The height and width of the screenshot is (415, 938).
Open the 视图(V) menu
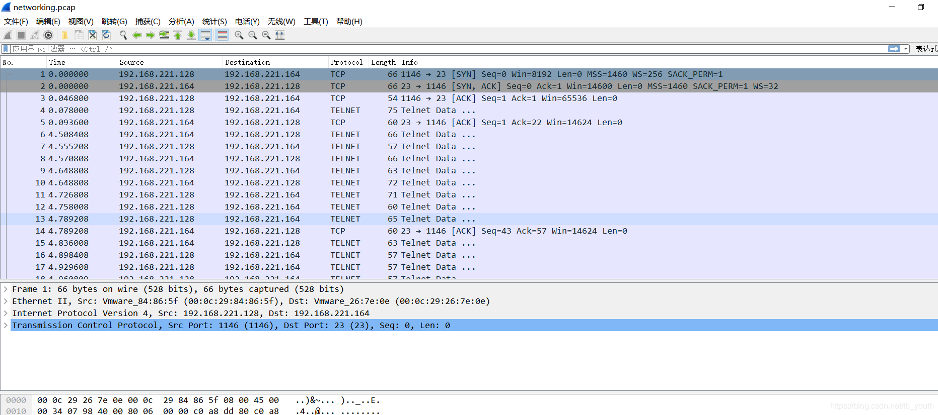pos(81,21)
